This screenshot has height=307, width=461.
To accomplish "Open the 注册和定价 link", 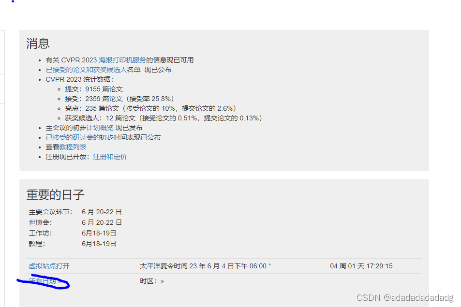I will coord(110,157).
